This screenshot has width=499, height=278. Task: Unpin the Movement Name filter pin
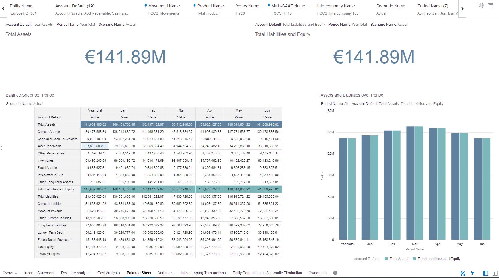(146, 6)
